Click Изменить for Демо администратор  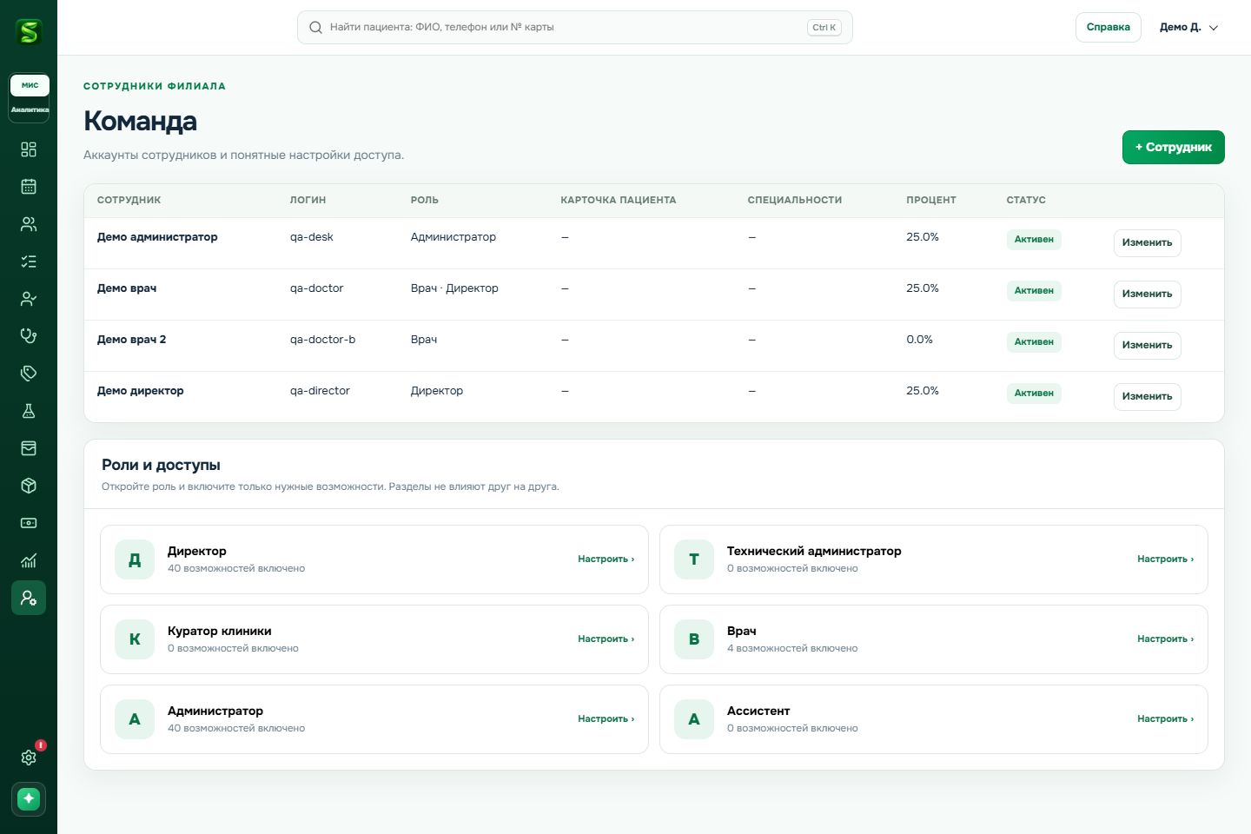coord(1147,242)
